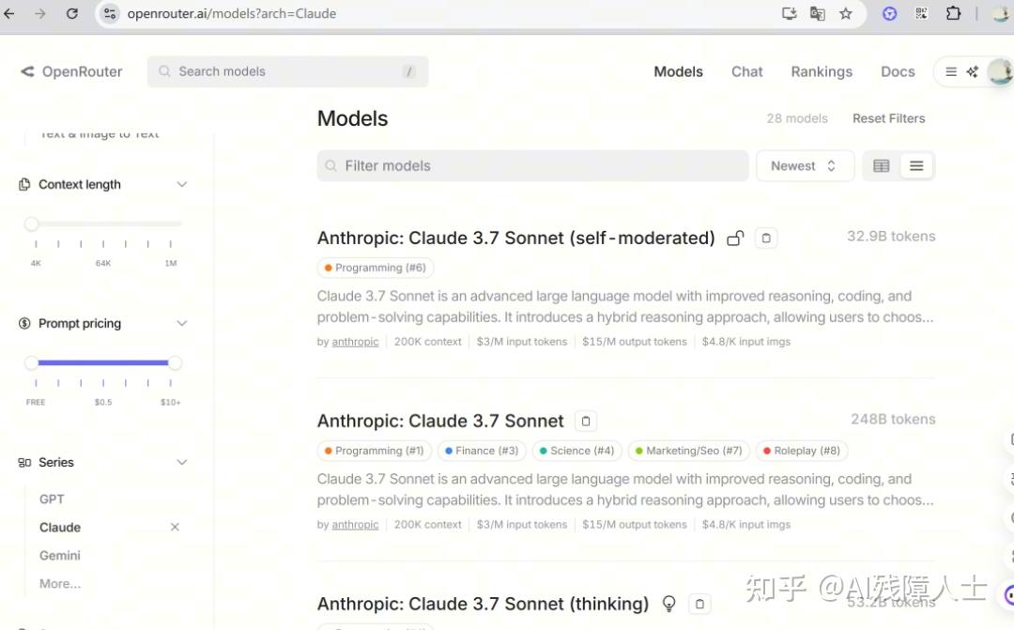Click the OpenRouter logo
This screenshot has height=630, width=1014.
point(71,71)
